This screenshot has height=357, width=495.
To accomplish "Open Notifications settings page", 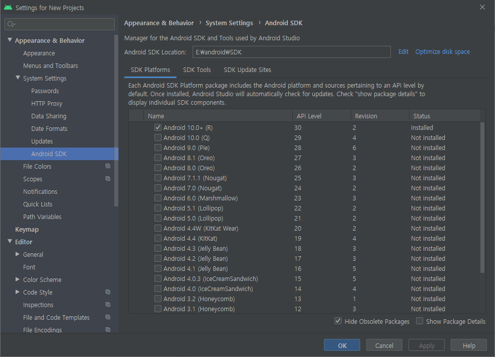I will [40, 192].
